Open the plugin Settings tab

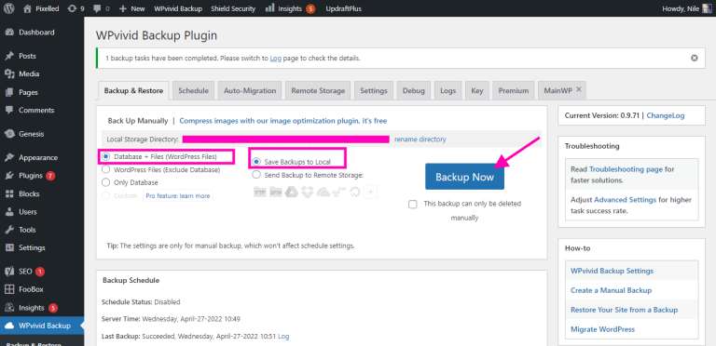374,90
